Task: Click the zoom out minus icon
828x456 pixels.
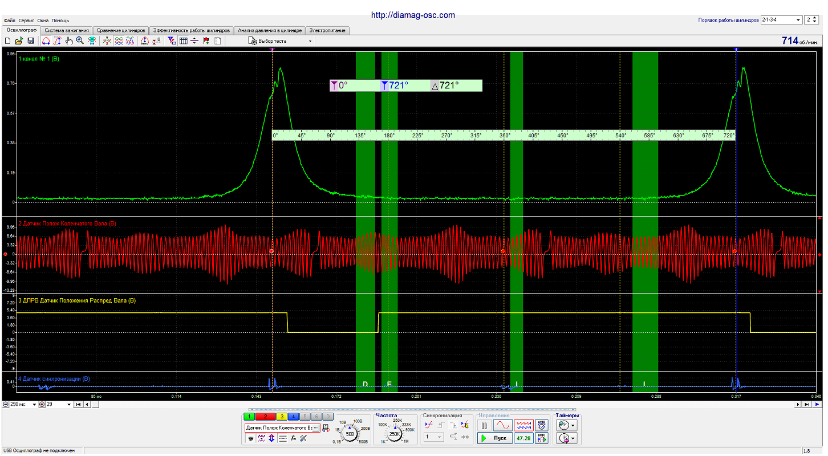Action: (5, 404)
